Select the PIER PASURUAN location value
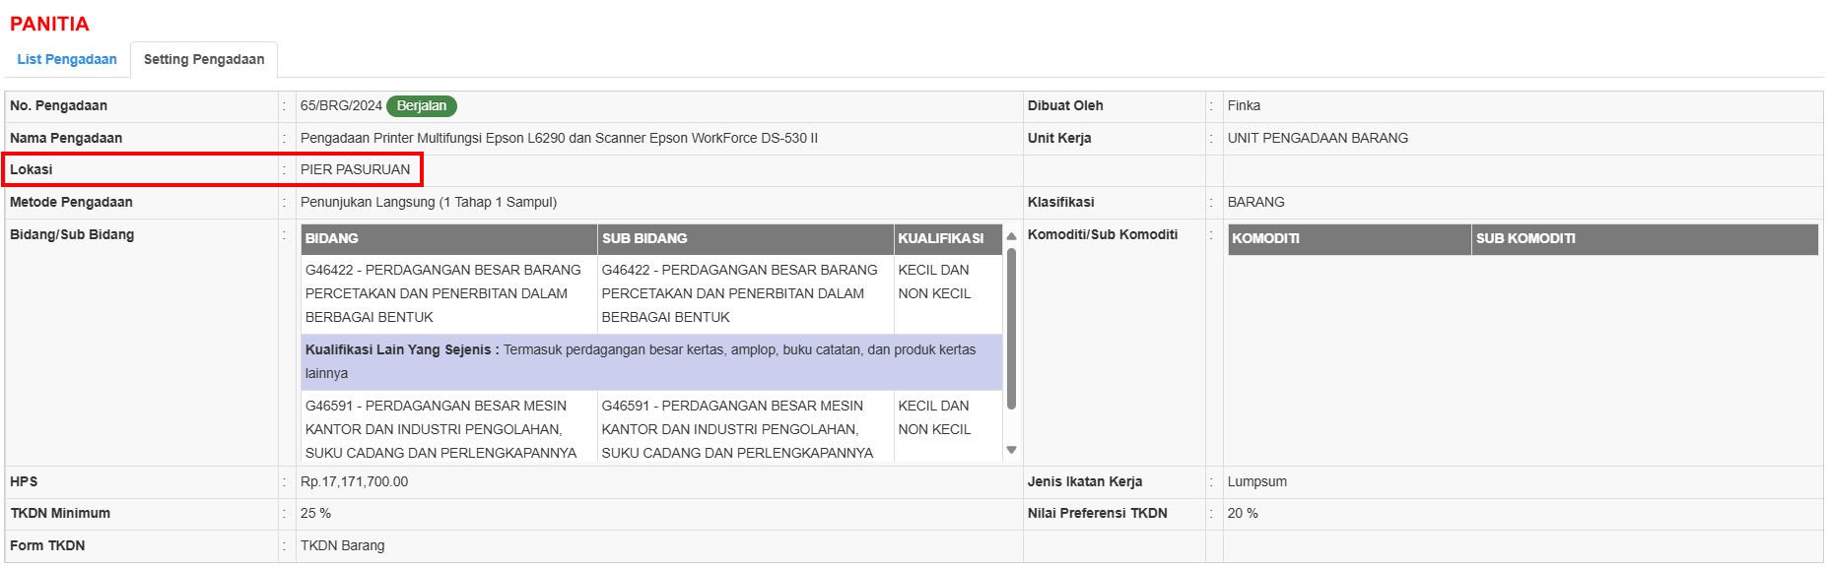This screenshot has height=567, width=1827. [355, 169]
